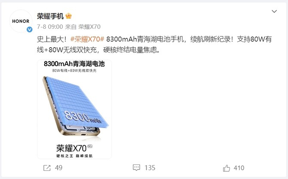Click the blue verified badge on avatar
The height and width of the screenshot is (179, 288).
(29, 29)
